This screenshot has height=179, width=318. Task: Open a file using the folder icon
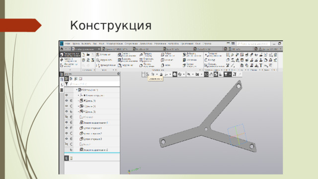(x=88, y=55)
